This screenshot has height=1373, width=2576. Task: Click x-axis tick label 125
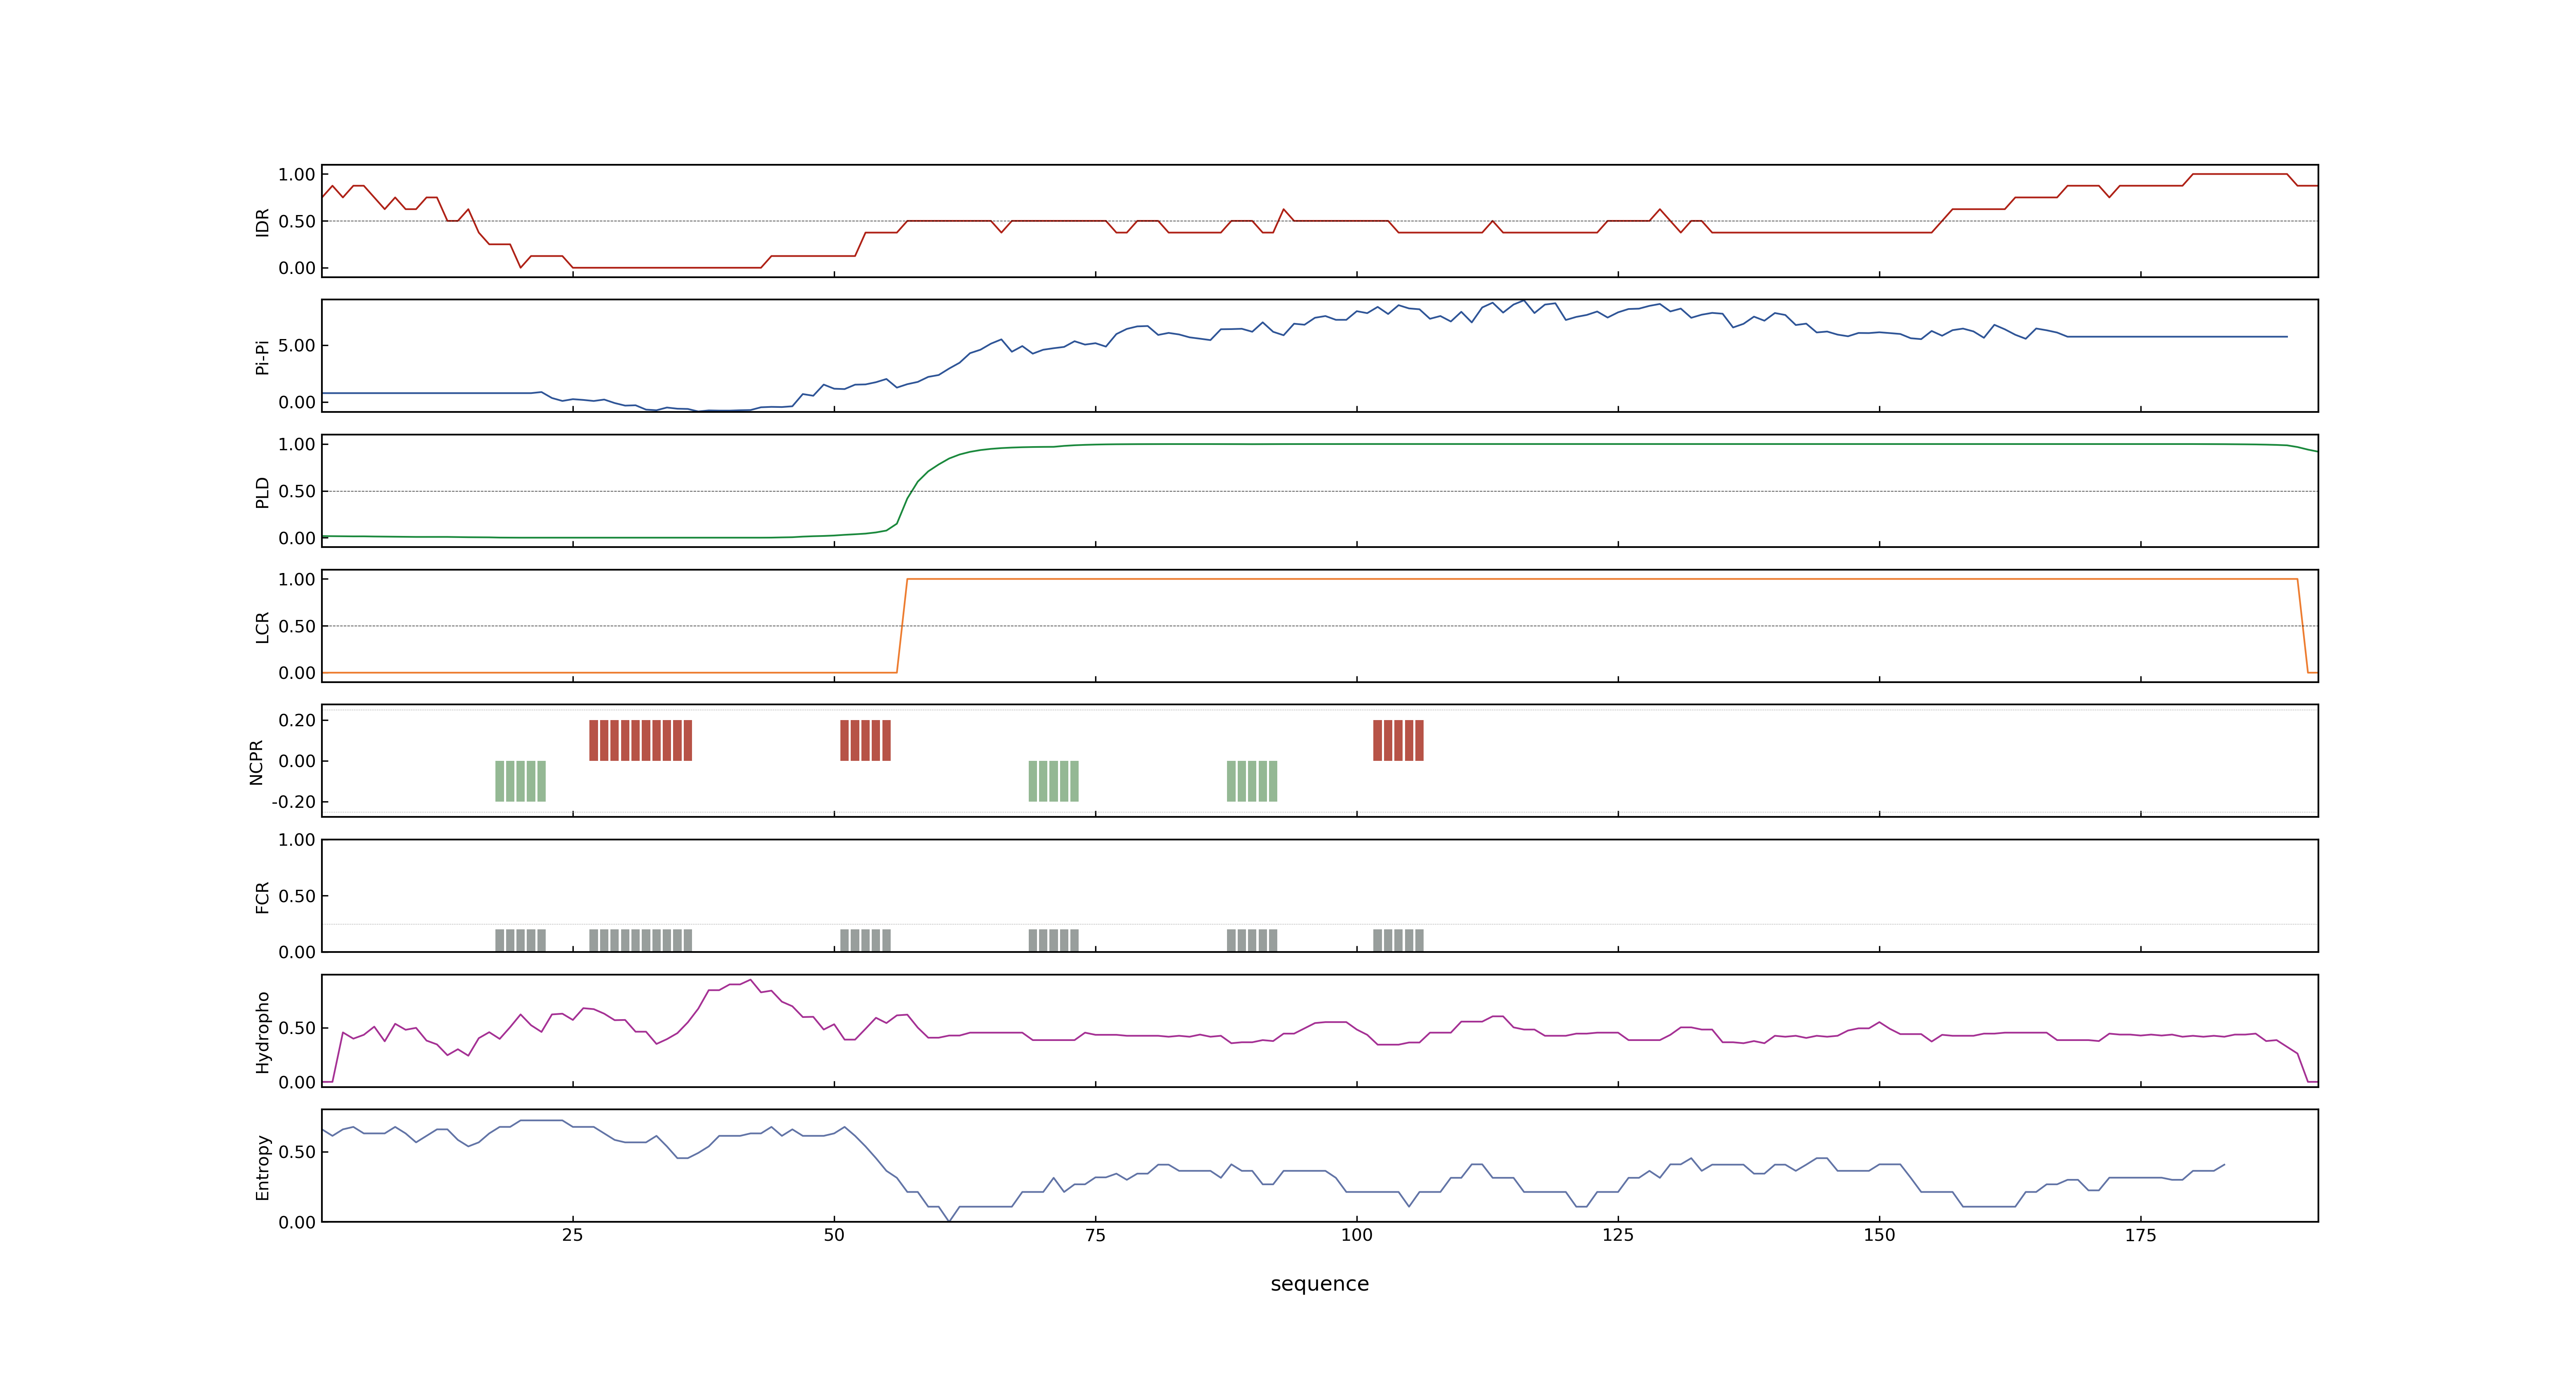tap(1618, 1235)
